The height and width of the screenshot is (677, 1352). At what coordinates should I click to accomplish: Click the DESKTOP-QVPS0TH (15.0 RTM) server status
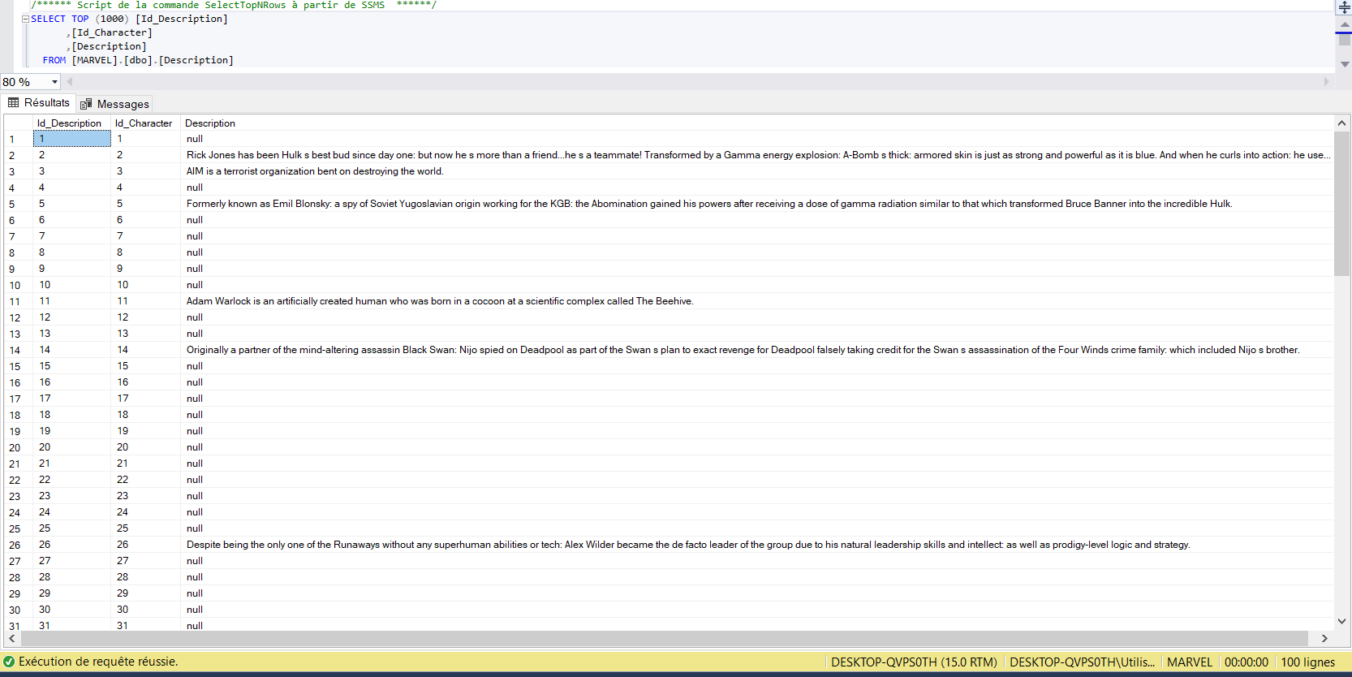tap(914, 662)
